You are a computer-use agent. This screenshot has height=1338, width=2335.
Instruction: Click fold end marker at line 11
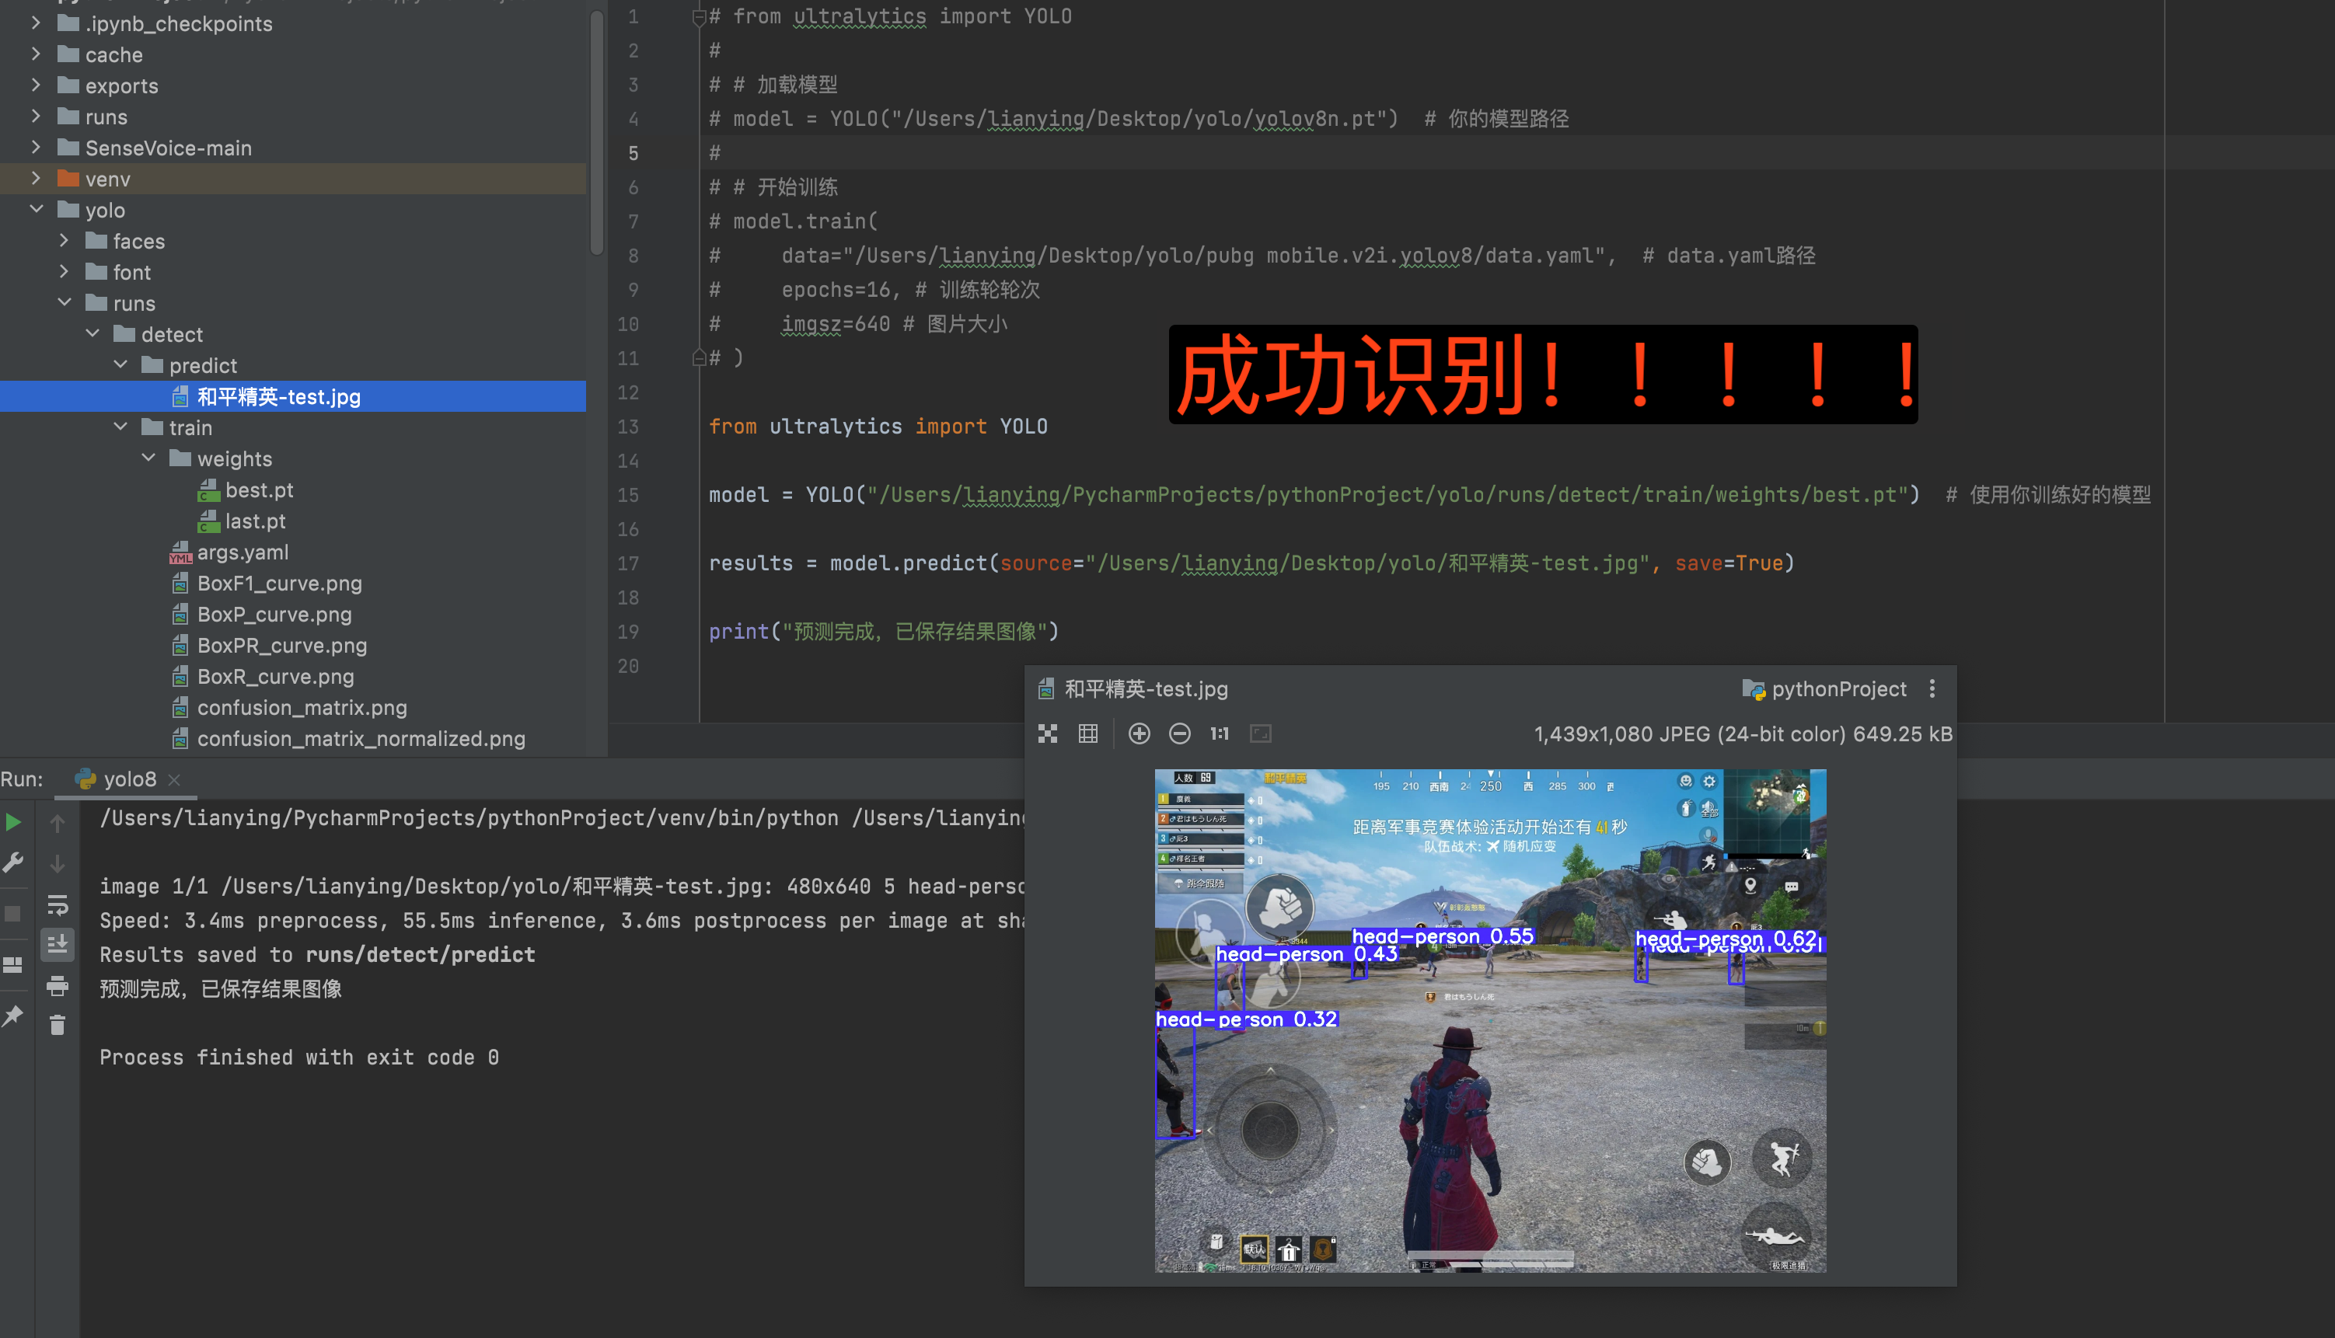click(698, 357)
